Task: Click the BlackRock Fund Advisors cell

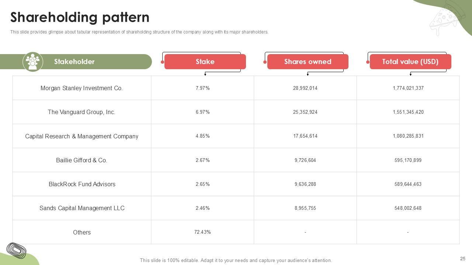Action: pos(82,184)
